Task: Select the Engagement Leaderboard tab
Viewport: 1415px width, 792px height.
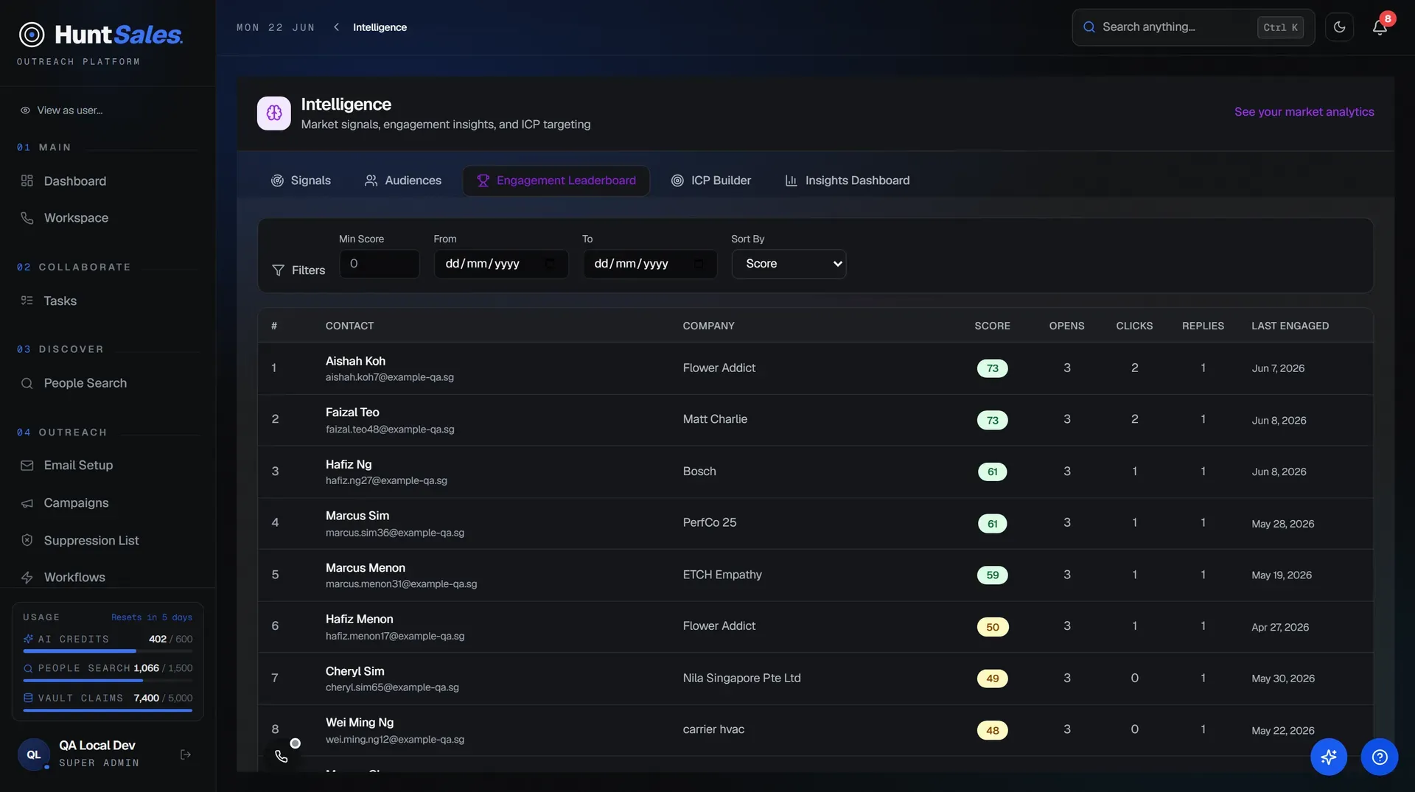Action: [556, 181]
